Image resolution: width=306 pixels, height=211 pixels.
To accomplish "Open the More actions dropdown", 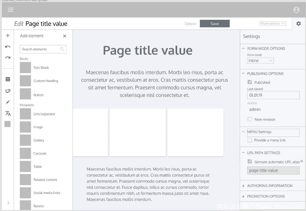I will pyautogui.click(x=272, y=23).
